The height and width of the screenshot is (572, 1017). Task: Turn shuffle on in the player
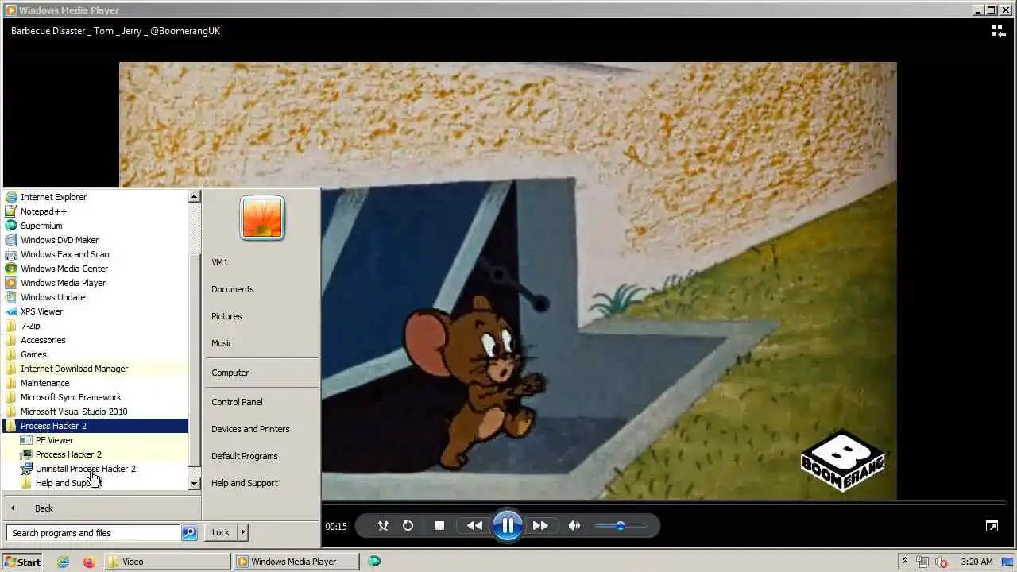tap(383, 526)
